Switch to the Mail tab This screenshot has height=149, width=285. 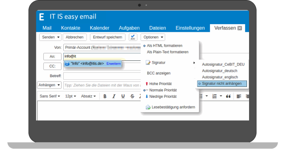[47, 28]
